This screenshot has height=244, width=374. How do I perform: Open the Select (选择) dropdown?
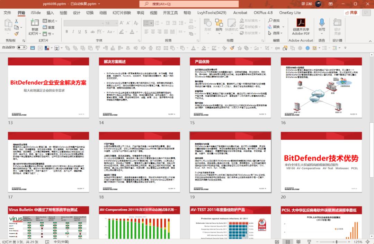pyautogui.click(x=276, y=33)
